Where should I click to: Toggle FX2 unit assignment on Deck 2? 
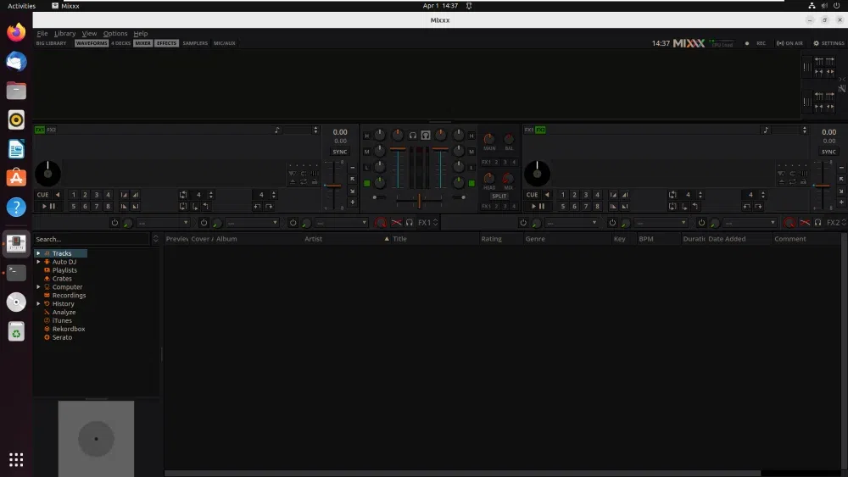(540, 130)
